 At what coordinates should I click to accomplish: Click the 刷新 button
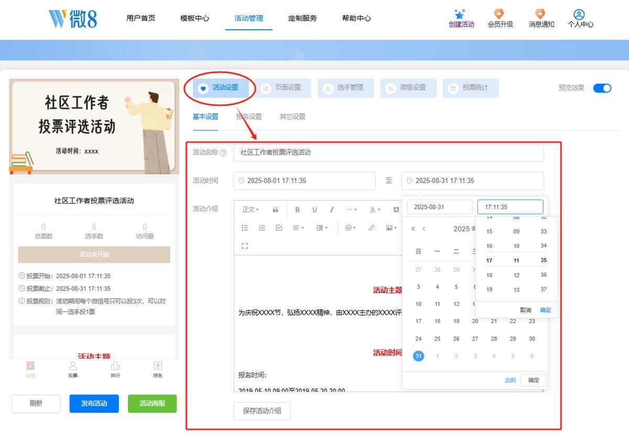coord(36,403)
